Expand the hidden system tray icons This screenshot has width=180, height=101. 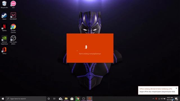(153, 98)
